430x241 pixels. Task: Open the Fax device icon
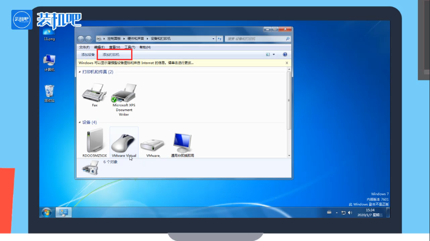tap(94, 94)
